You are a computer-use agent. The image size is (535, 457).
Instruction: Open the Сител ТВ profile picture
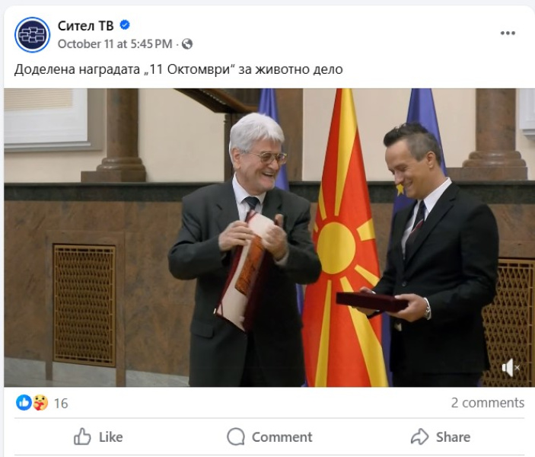[x=33, y=34]
